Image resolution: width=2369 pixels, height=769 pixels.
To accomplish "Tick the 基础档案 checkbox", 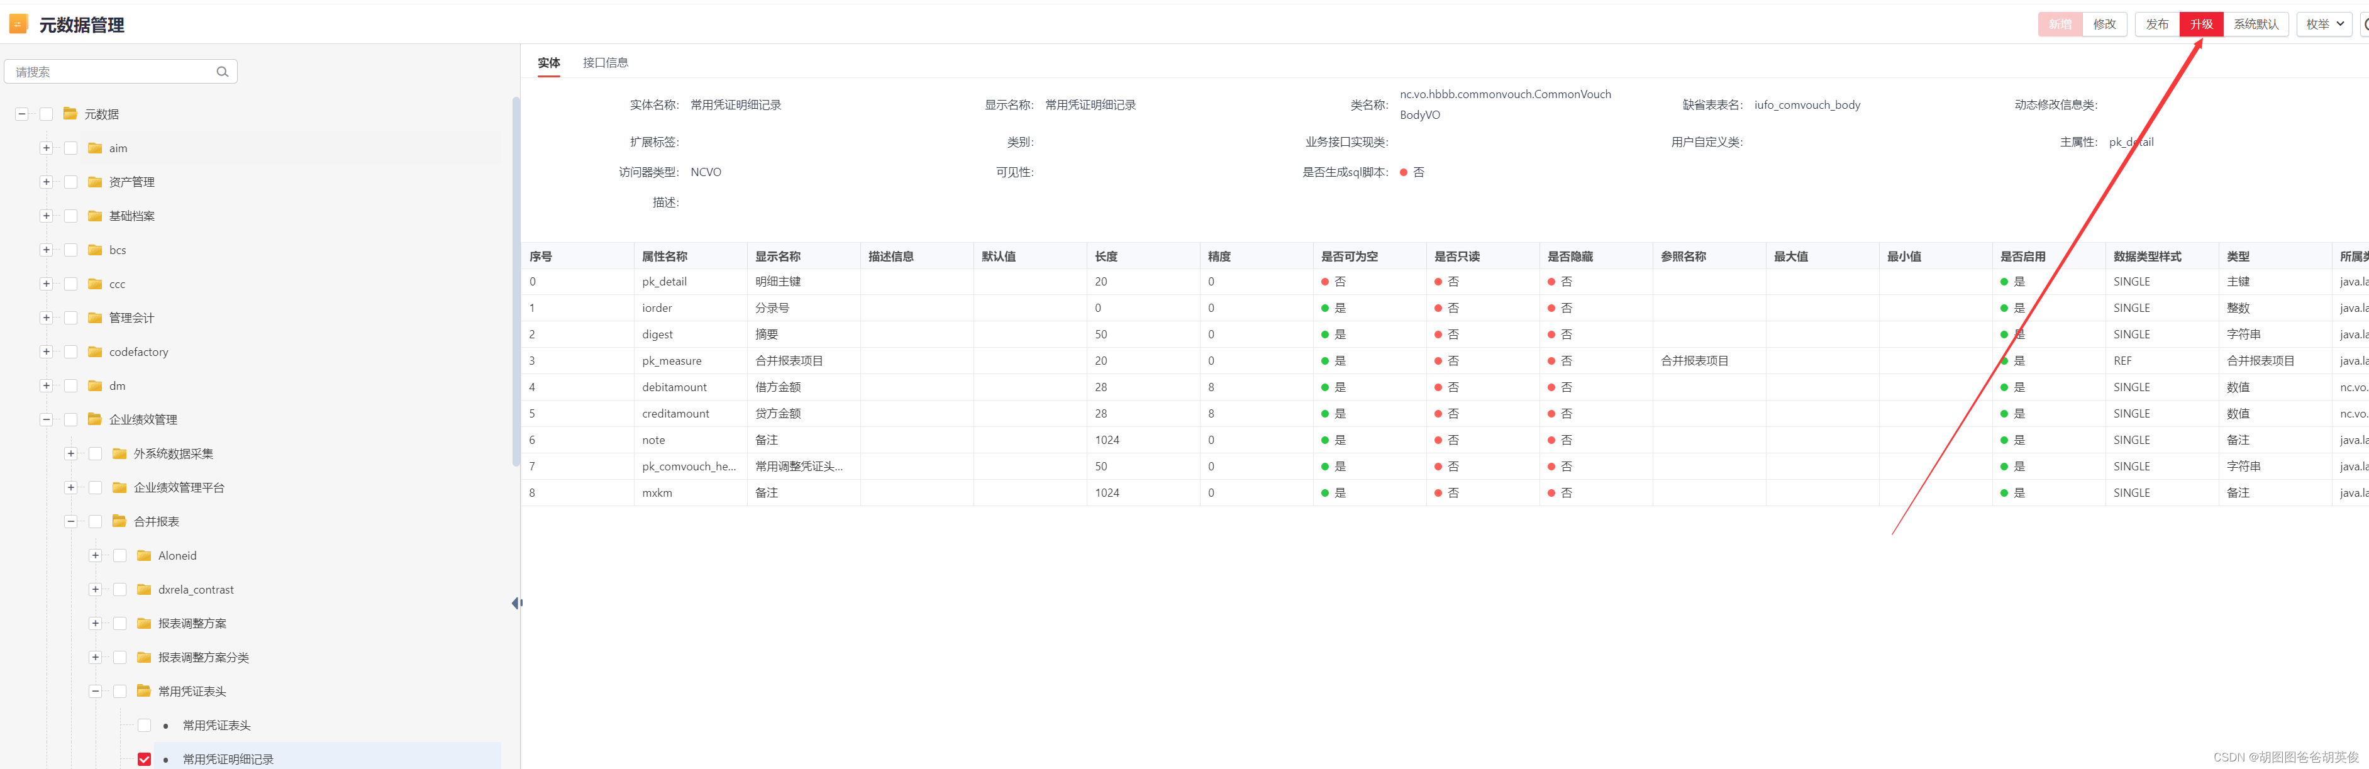I will pyautogui.click(x=71, y=216).
